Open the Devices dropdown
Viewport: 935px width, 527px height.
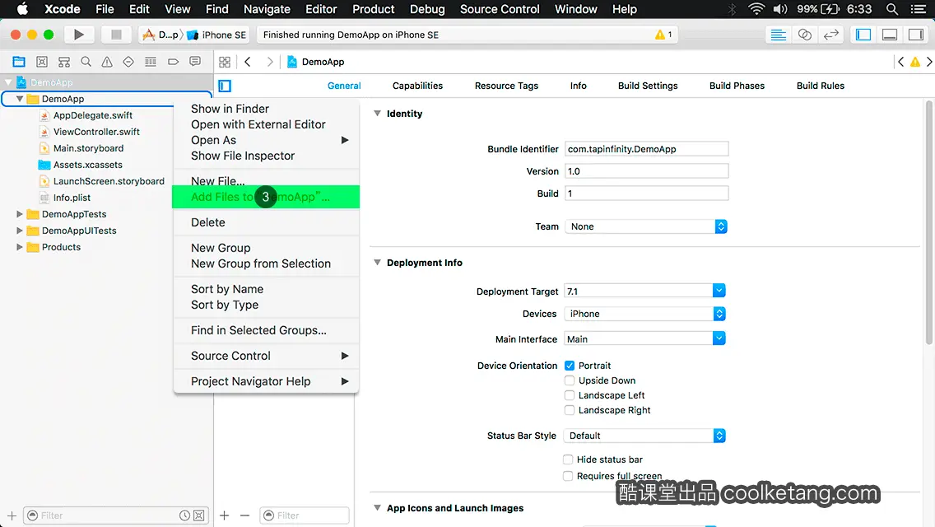(644, 314)
